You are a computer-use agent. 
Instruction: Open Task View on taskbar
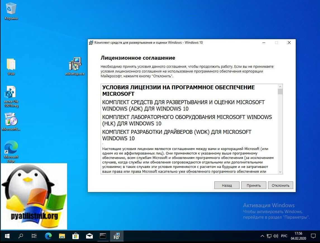[34, 236]
